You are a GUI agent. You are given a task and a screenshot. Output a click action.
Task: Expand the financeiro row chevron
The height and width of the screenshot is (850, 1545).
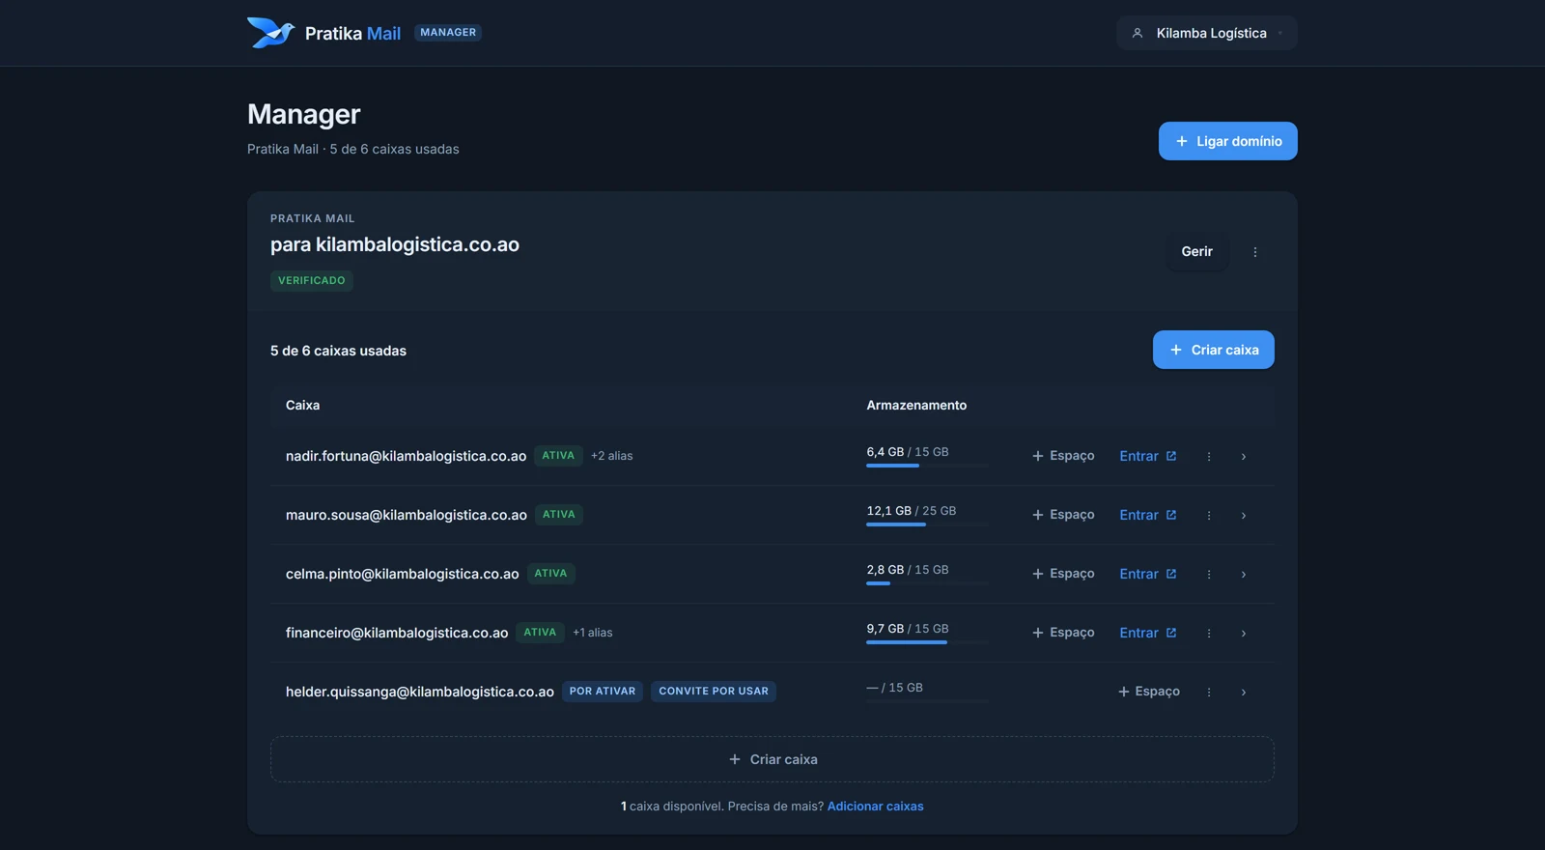[1243, 633]
